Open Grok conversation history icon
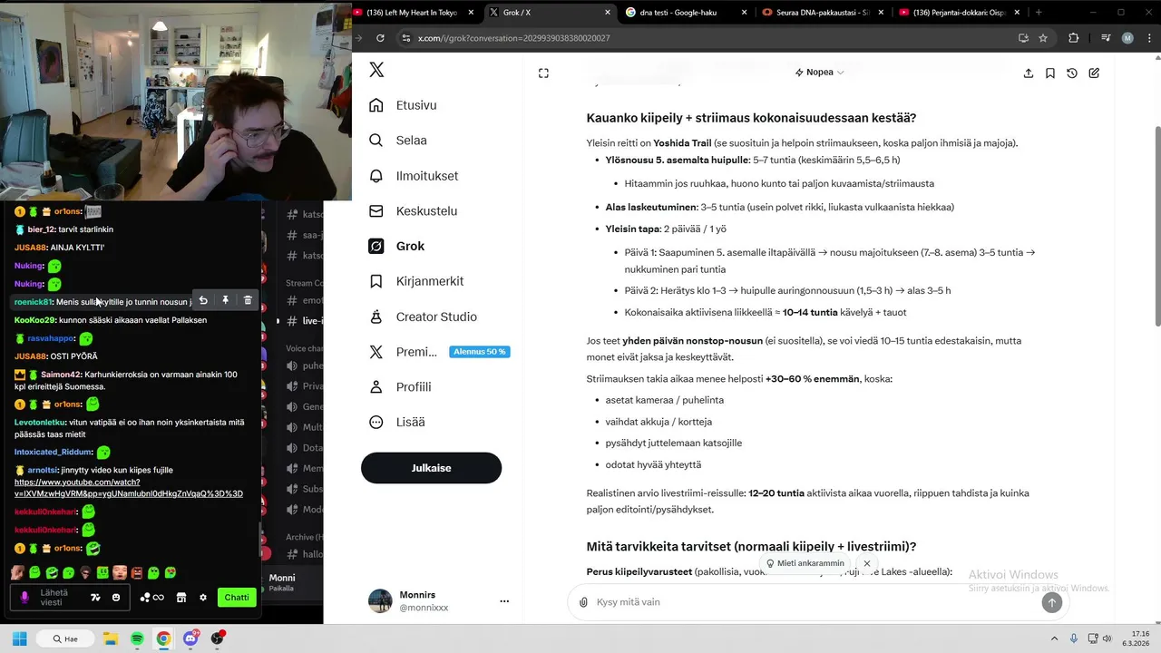1161x653 pixels. point(1072,73)
